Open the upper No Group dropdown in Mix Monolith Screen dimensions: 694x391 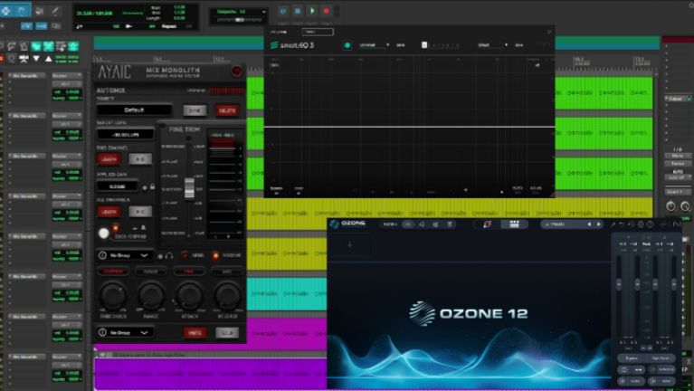click(125, 255)
